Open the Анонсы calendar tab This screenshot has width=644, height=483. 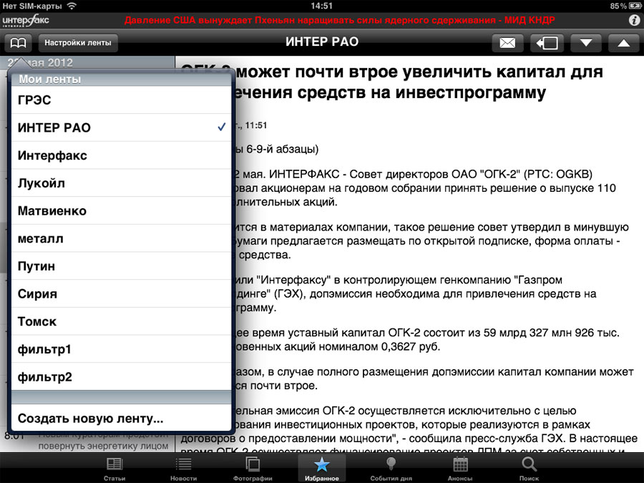pyautogui.click(x=460, y=469)
